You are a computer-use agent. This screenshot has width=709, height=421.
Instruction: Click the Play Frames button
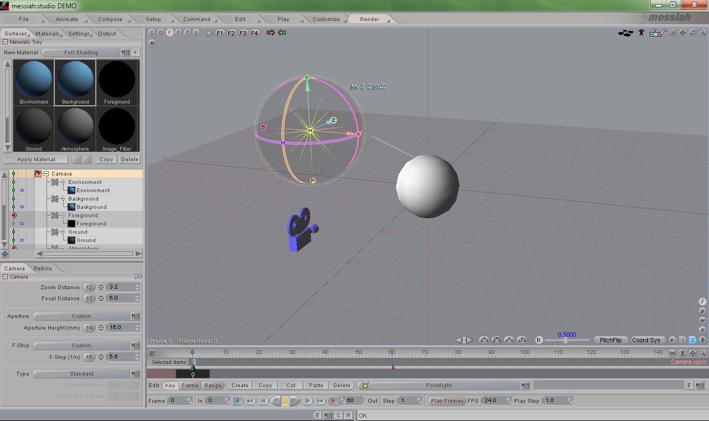pos(447,401)
